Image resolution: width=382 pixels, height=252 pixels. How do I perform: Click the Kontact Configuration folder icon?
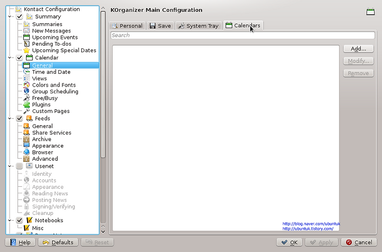pos(18,9)
